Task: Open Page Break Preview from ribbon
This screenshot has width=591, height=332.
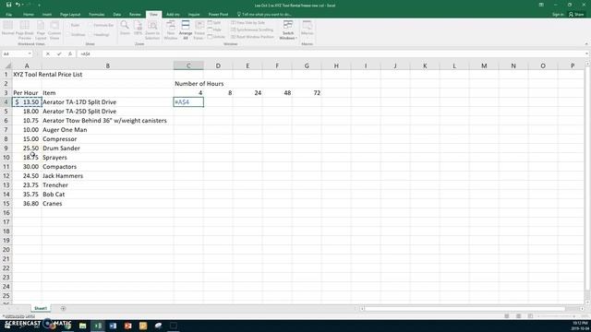Action: 25,30
